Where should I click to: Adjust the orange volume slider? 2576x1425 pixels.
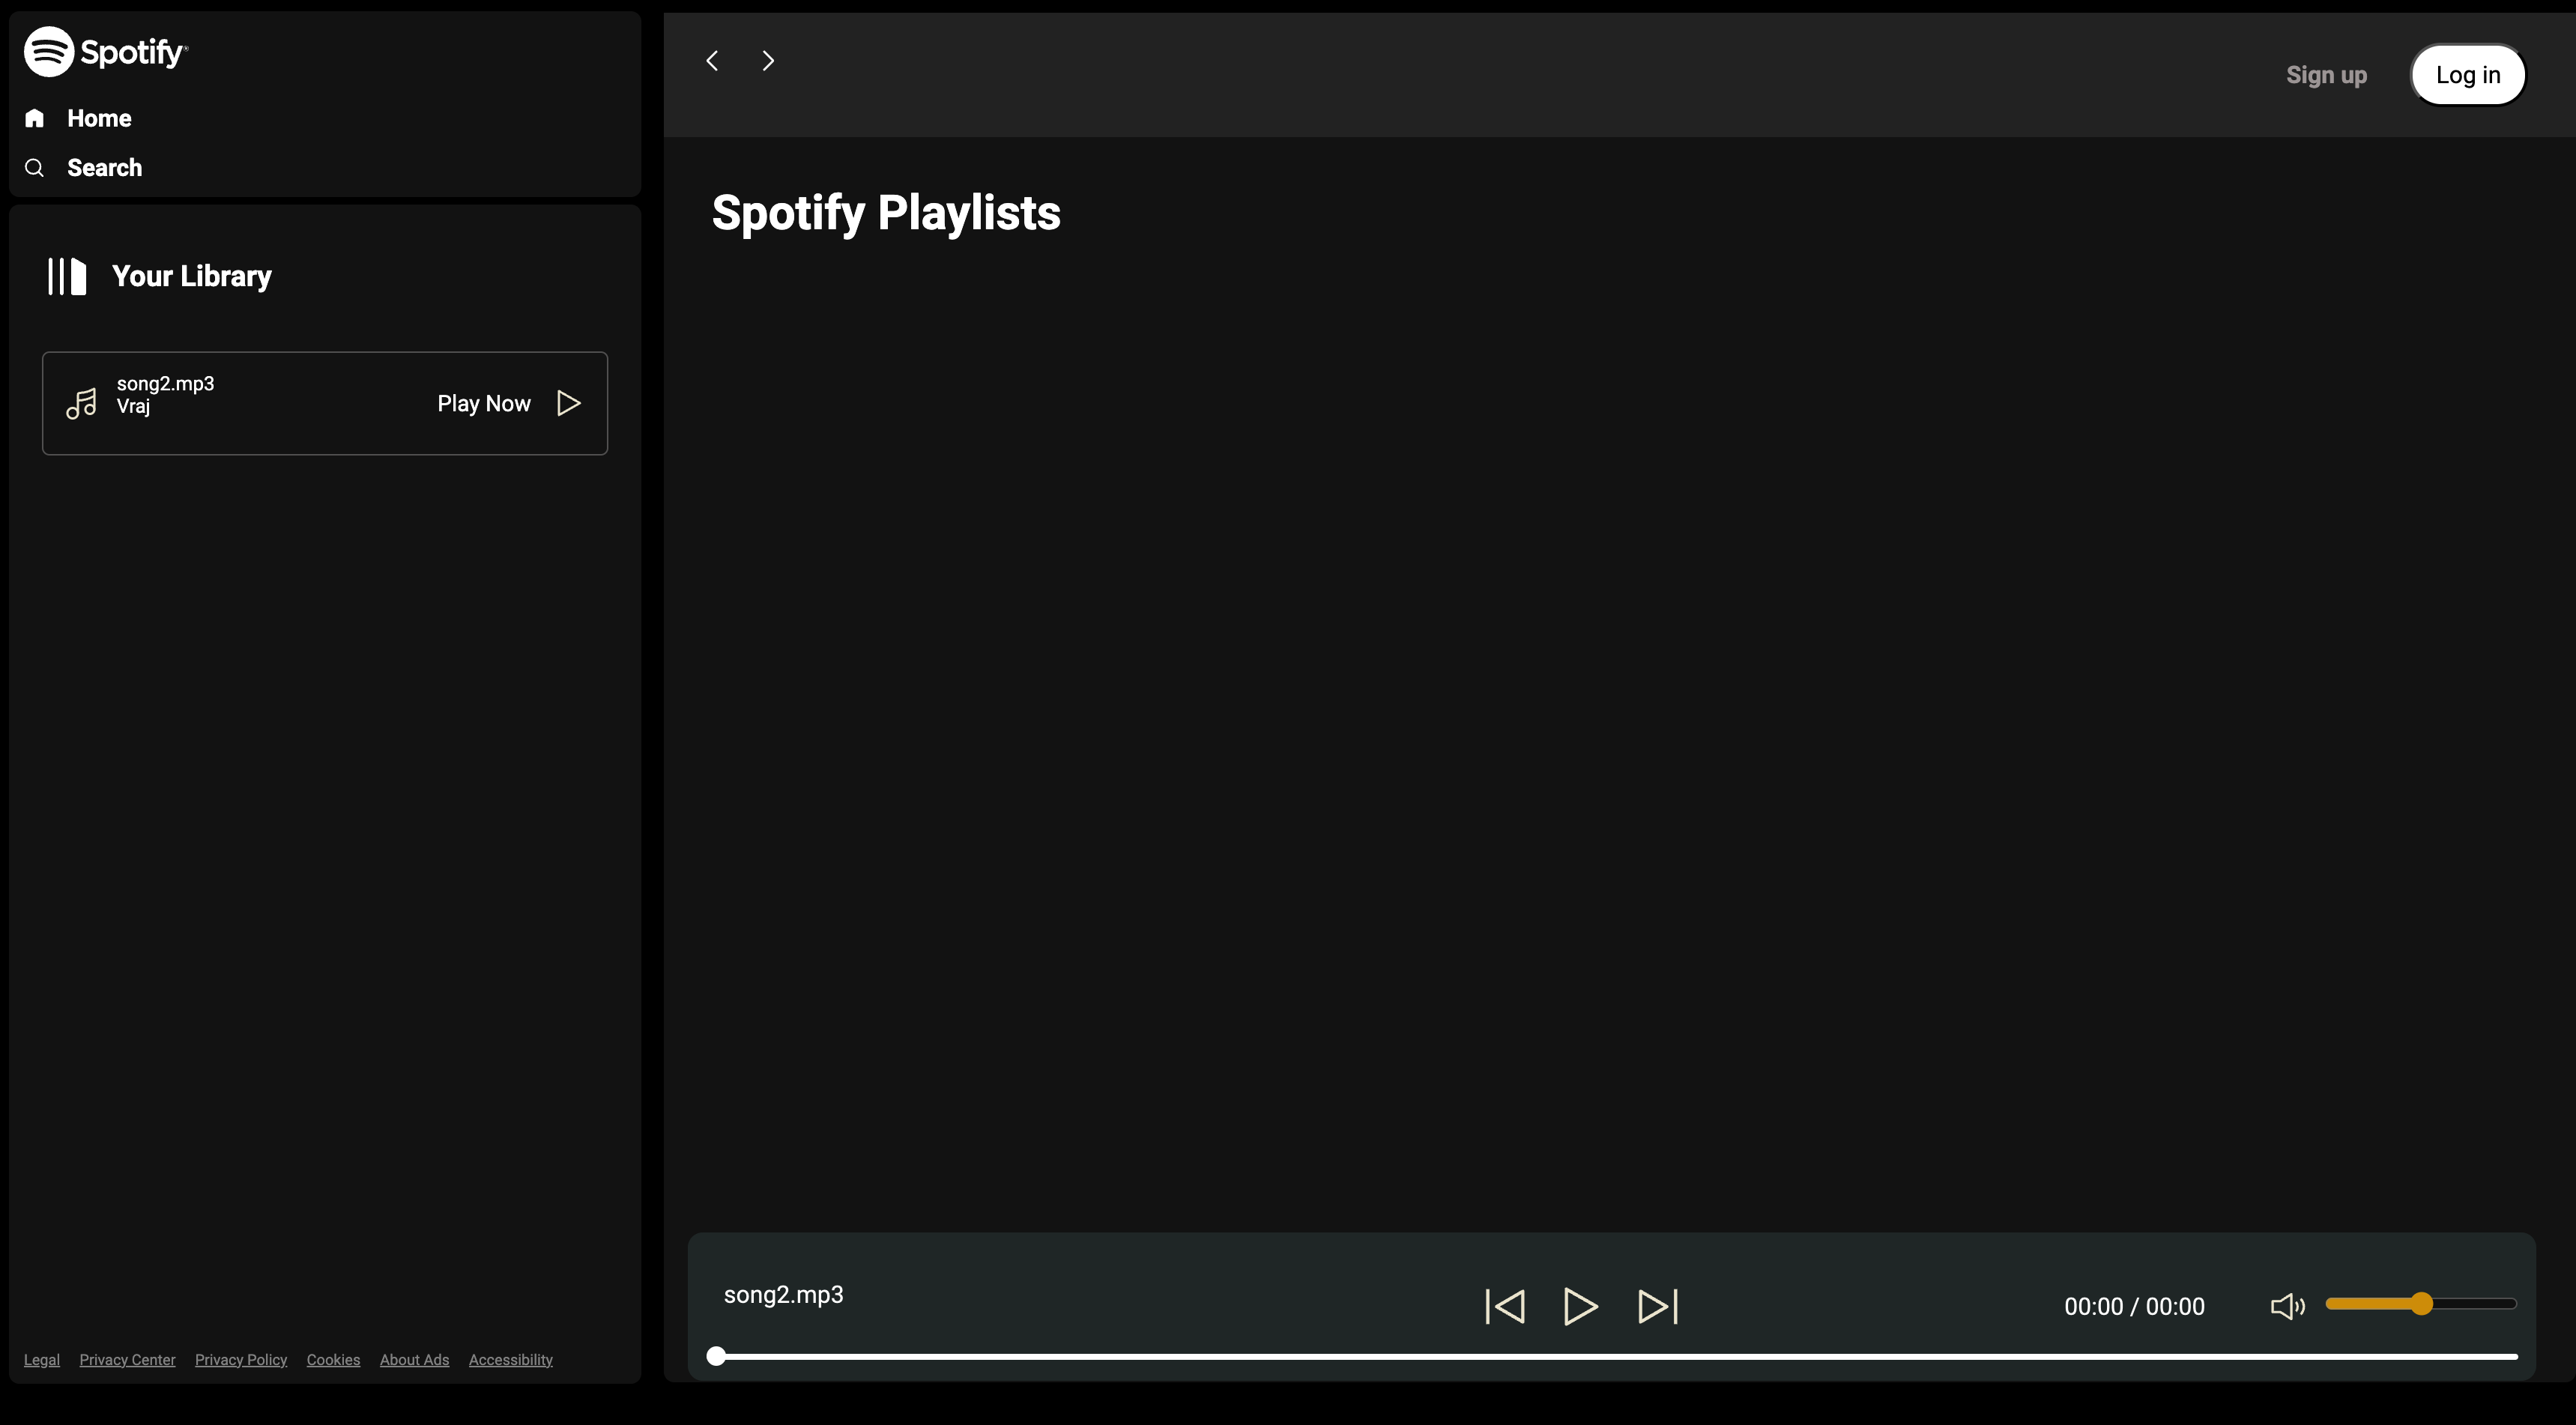(2420, 1303)
